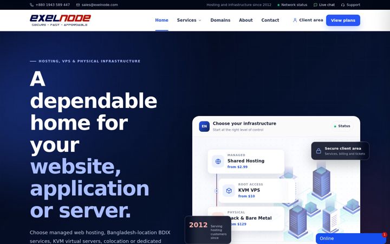390x244 pixels.
Task: Open the Network status link
Action: tap(292, 5)
